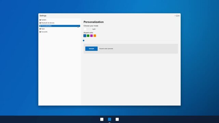Viewport: 219px width, 123px height.
Task: Open the System settings category
Action: point(60,20)
